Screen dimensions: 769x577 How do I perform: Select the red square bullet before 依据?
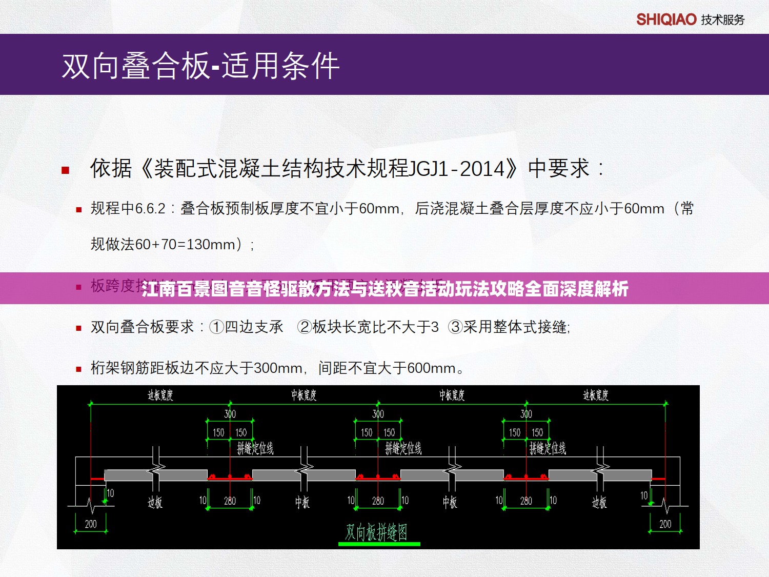pos(65,171)
